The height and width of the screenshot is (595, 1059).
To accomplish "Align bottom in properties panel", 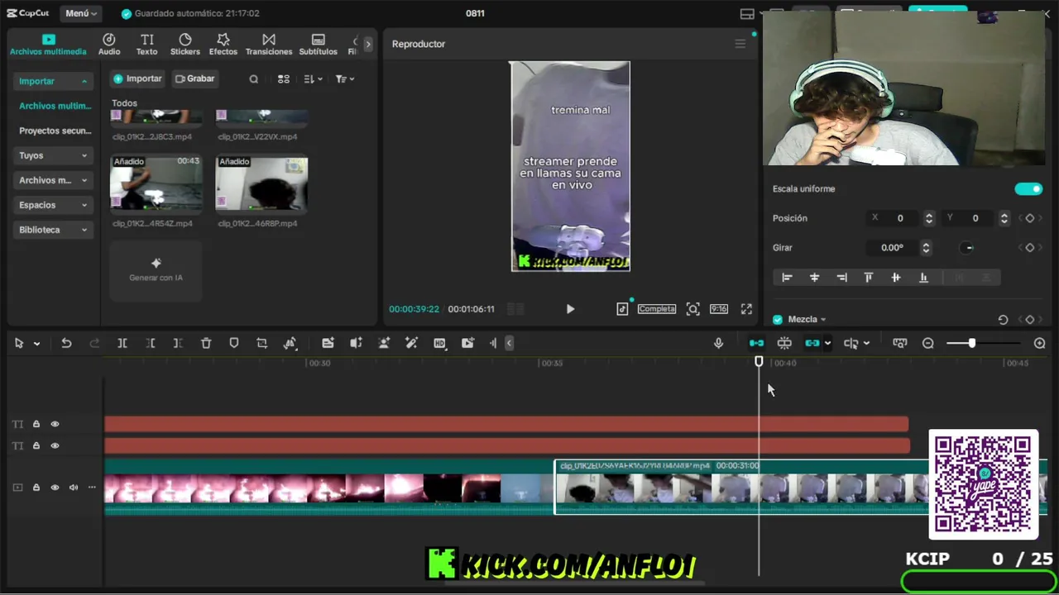I will pyautogui.click(x=923, y=278).
